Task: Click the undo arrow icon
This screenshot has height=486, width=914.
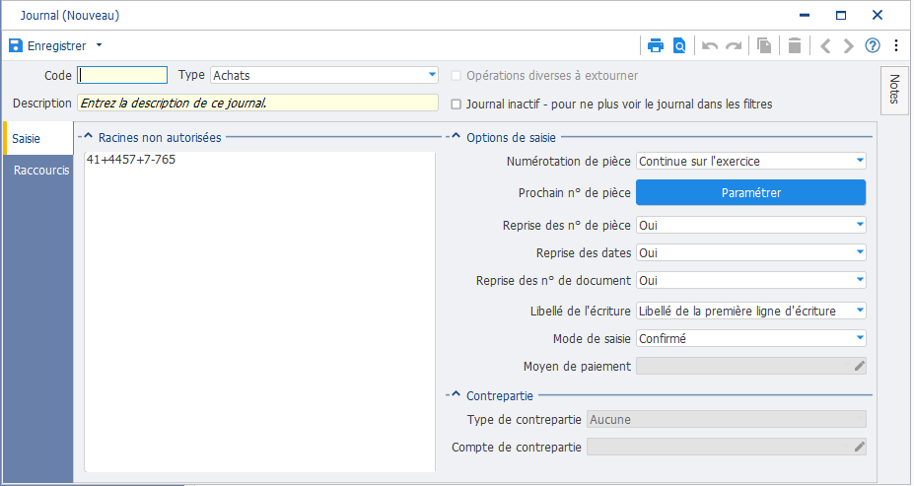Action: pos(709,45)
